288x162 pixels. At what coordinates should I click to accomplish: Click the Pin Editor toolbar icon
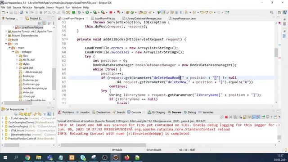coord(227,12)
